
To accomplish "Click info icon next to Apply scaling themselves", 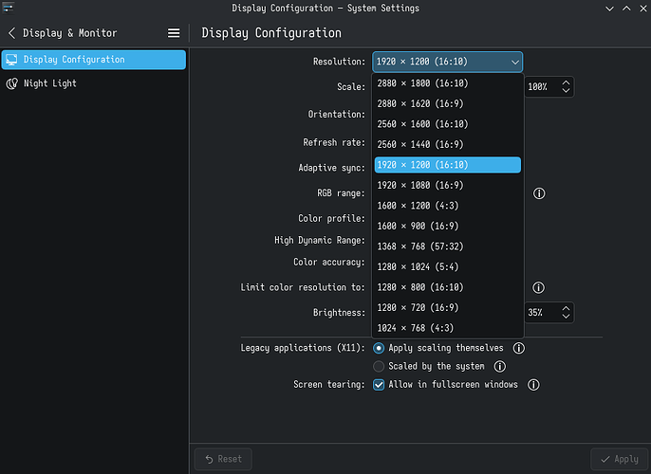I will [x=518, y=348].
